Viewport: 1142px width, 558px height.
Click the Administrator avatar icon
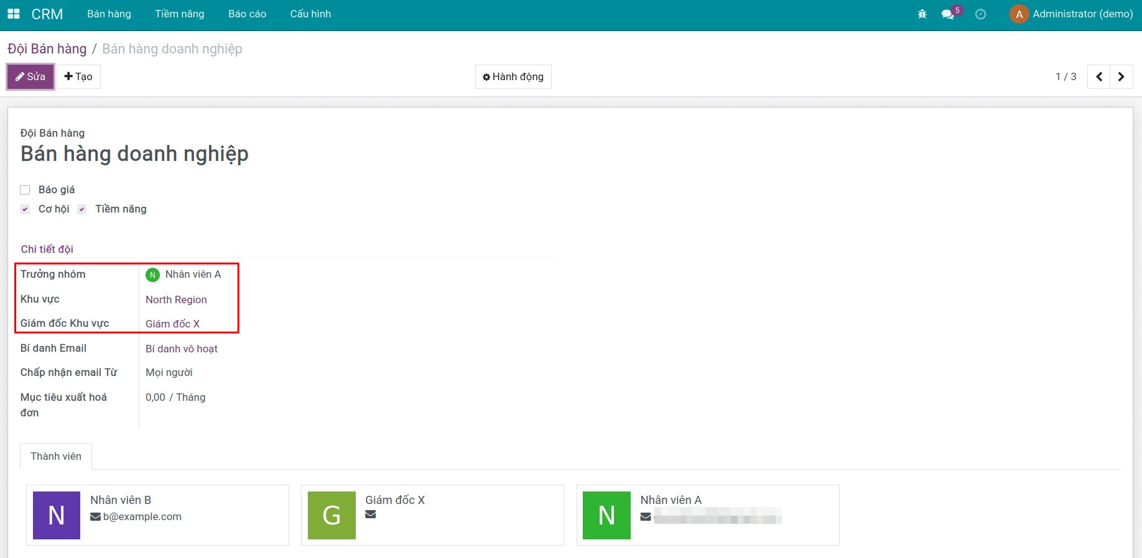pos(1019,14)
